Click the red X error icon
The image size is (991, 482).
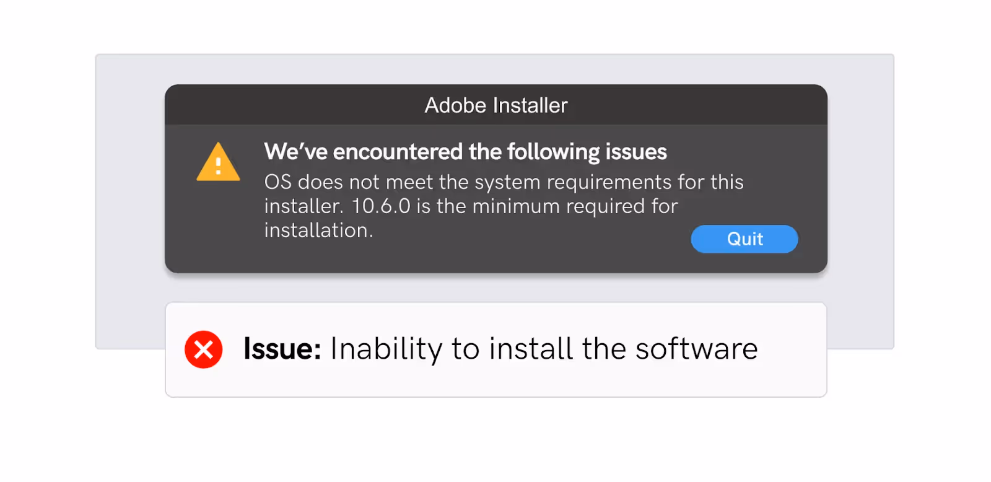[x=203, y=349]
